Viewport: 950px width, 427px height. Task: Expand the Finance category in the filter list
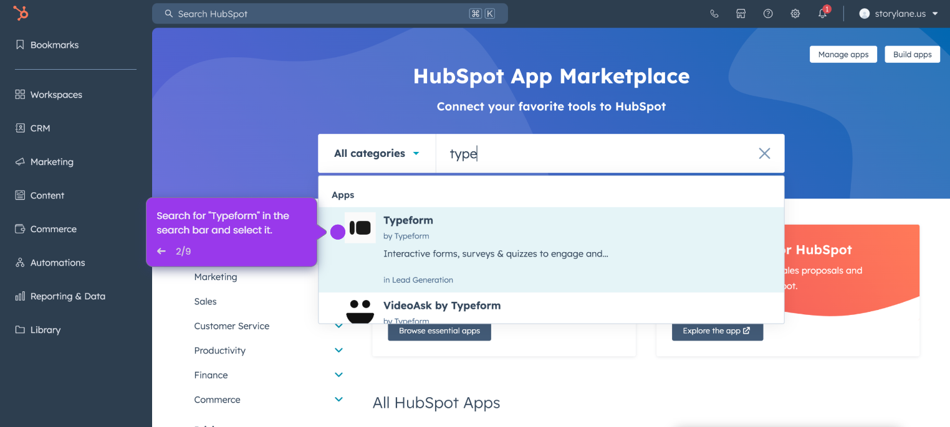click(x=338, y=374)
